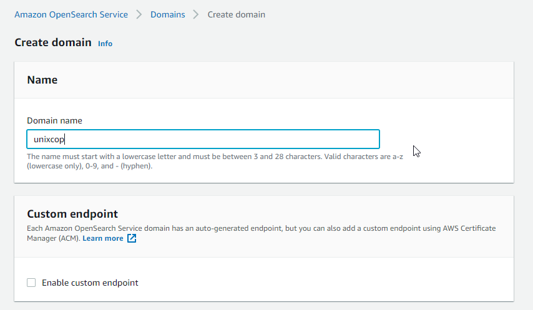Click the Enable custom endpoint label text

[x=90, y=283]
